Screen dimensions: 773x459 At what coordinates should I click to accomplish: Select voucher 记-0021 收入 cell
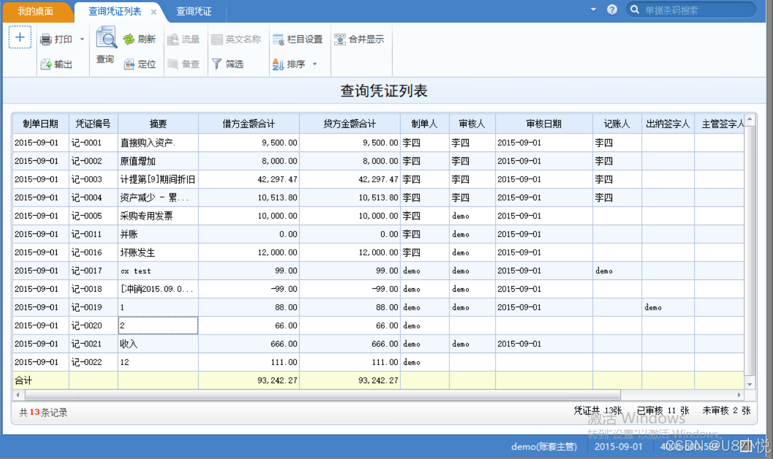click(158, 344)
